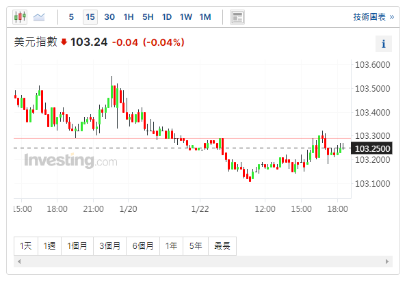
Task: Click the scrollbar right arrow
Action: pyautogui.click(x=387, y=262)
